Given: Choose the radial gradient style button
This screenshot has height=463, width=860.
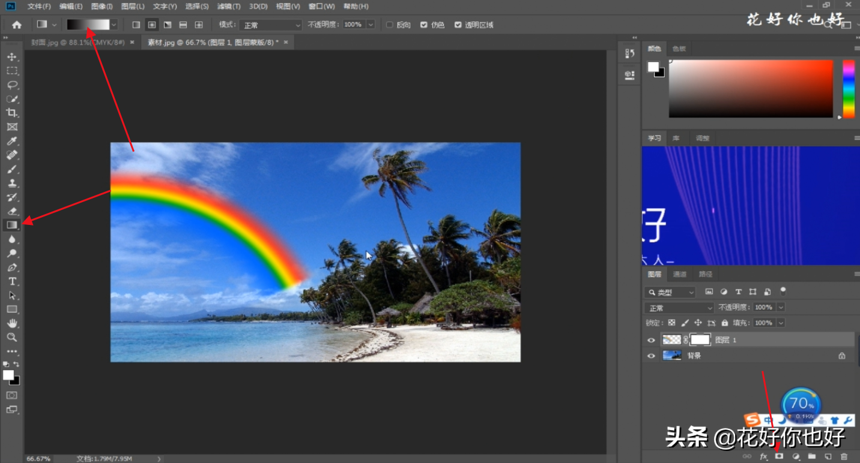Looking at the screenshot, I should (x=152, y=25).
